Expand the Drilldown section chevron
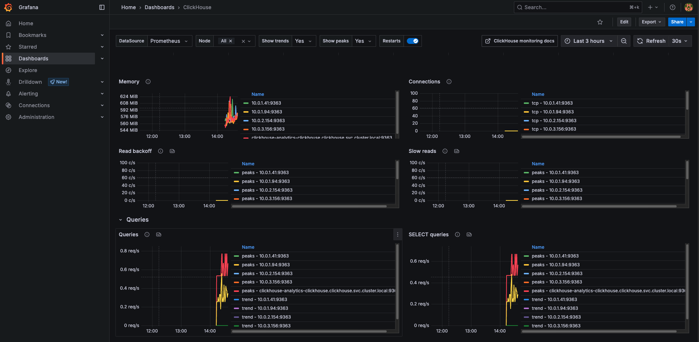This screenshot has width=699, height=342. click(x=102, y=82)
